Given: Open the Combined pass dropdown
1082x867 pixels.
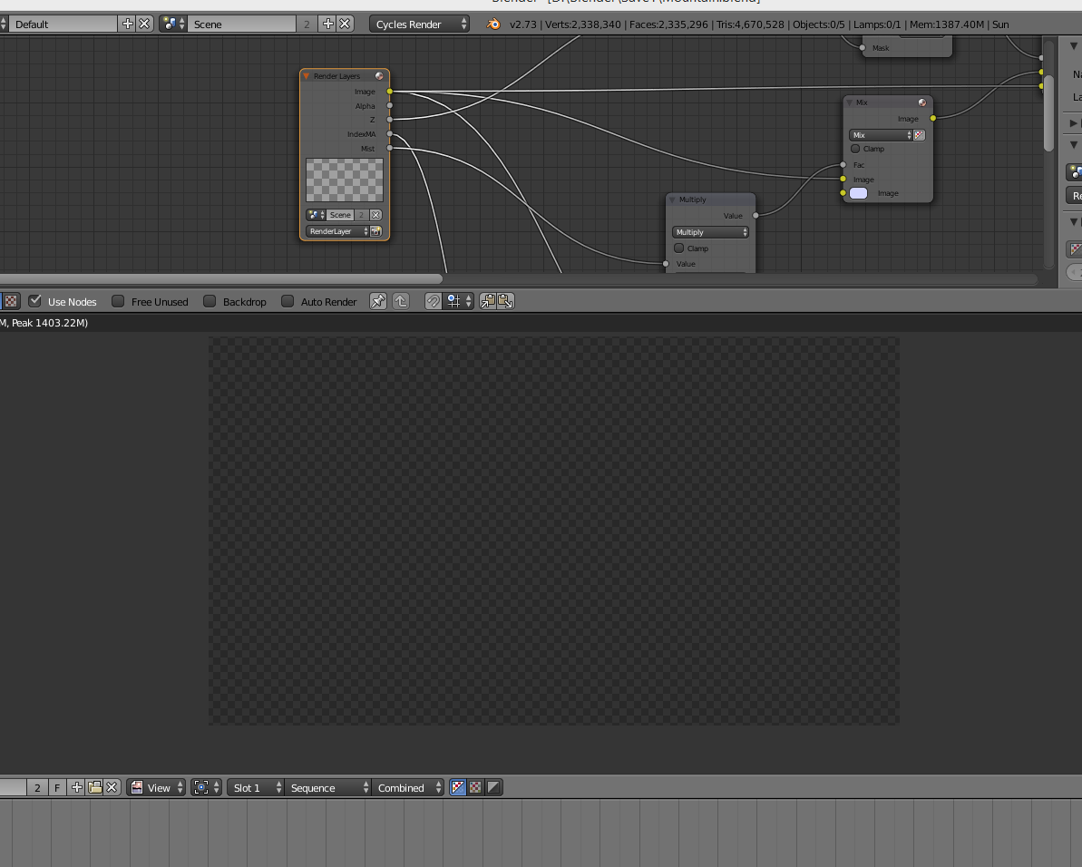Looking at the screenshot, I should tap(407, 788).
